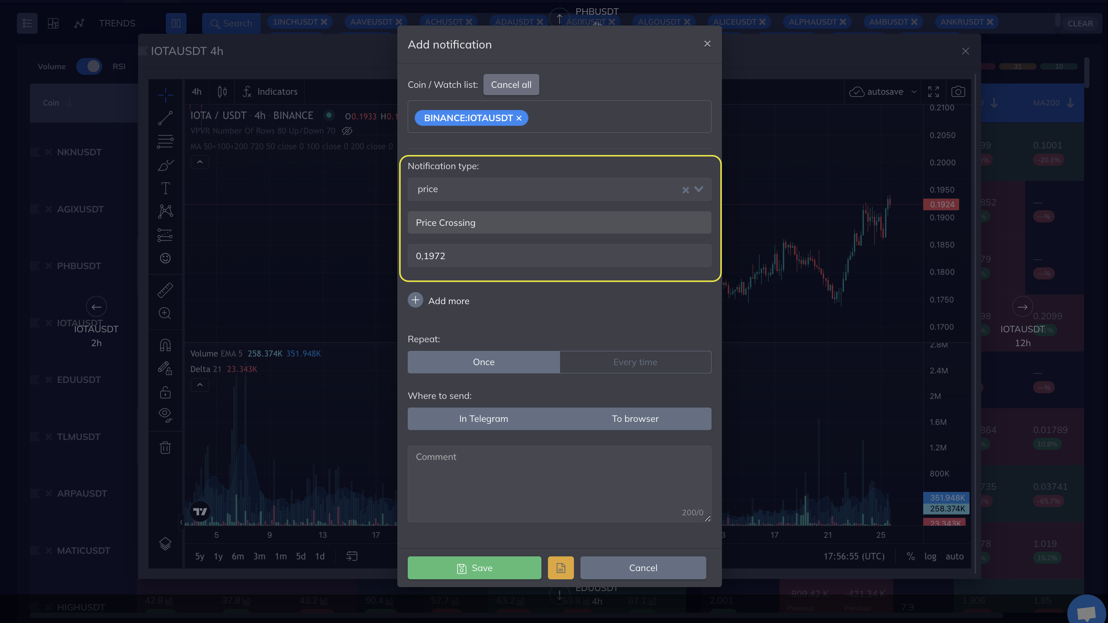
Task: Click the trash remove drawings icon
Action: (165, 447)
